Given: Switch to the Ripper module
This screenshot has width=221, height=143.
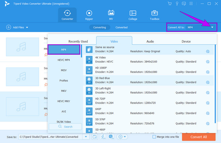Looking at the screenshot, I should tap(89, 15).
